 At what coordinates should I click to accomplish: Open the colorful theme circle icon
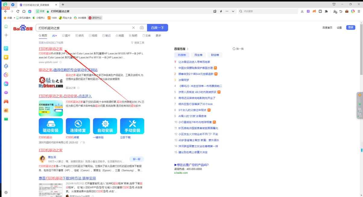(x=352, y=11)
